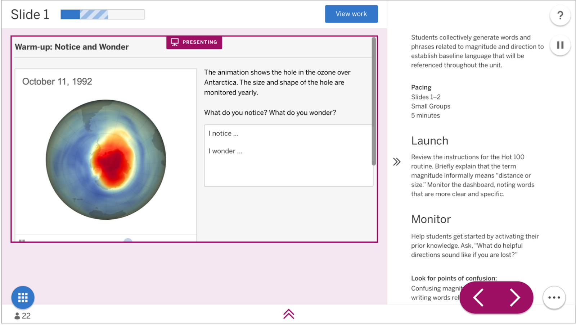Click the View work button

pyautogui.click(x=351, y=14)
